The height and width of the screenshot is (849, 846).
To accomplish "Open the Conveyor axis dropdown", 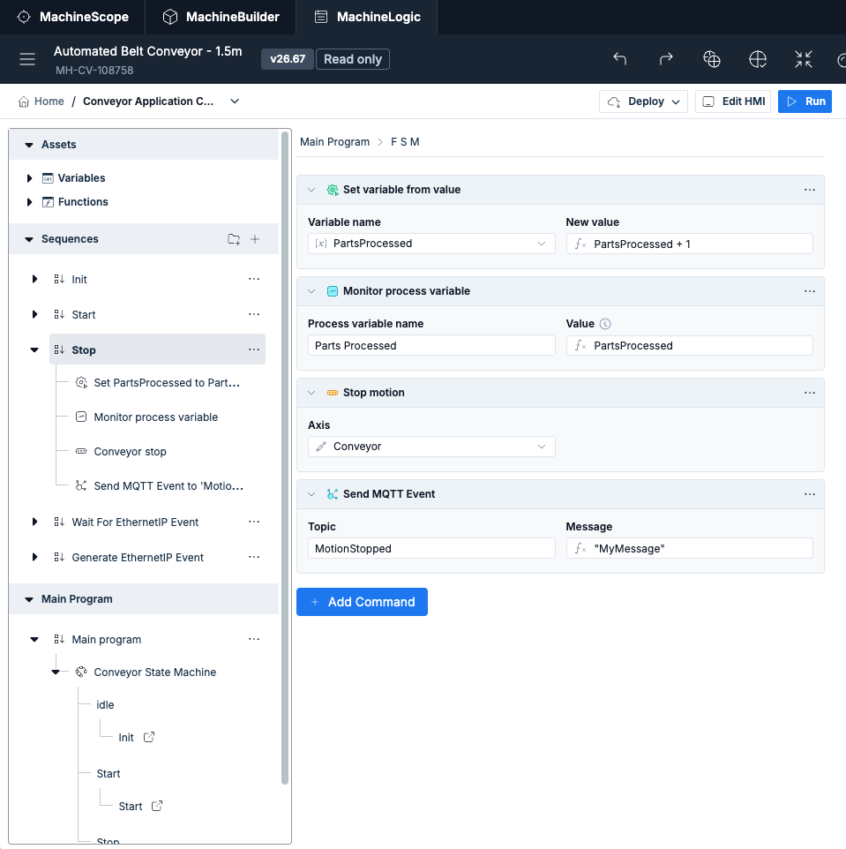I will coord(431,447).
